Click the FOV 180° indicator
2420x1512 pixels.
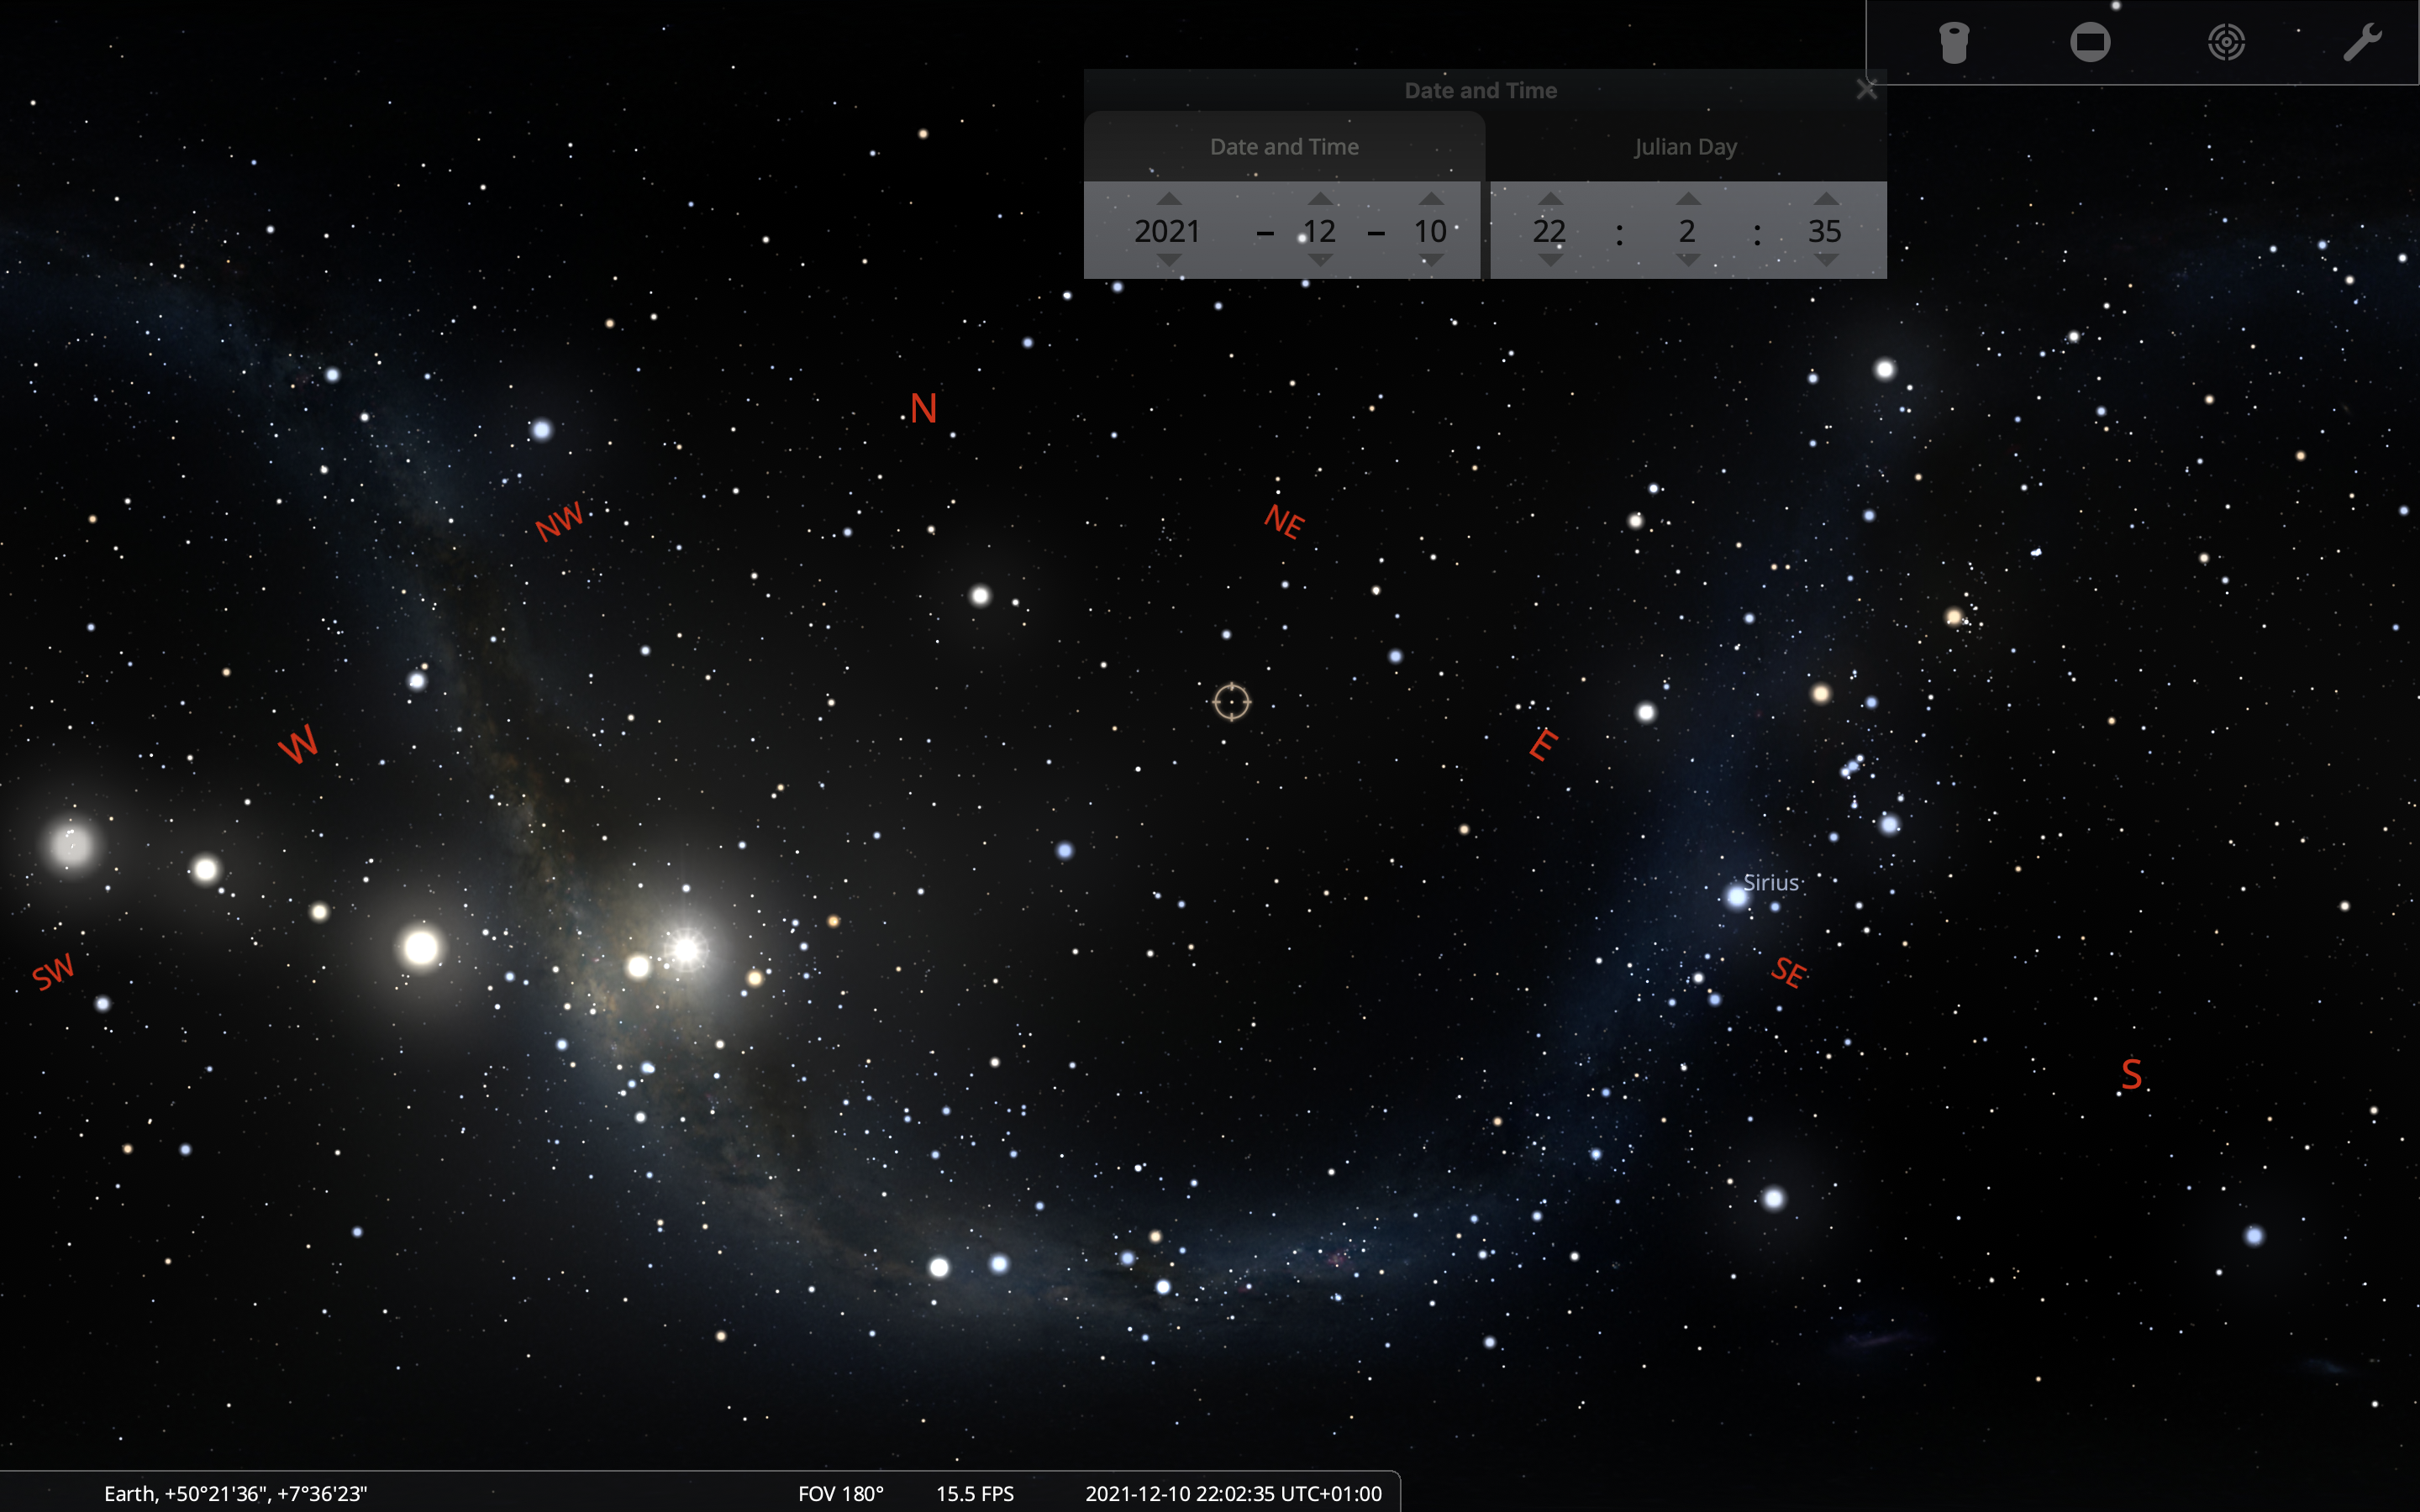(840, 1493)
